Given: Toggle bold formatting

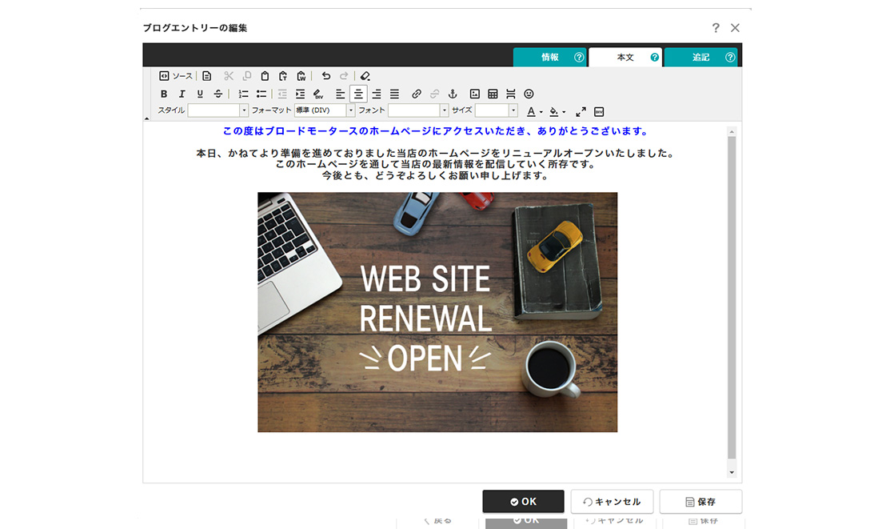Looking at the screenshot, I should [x=164, y=94].
